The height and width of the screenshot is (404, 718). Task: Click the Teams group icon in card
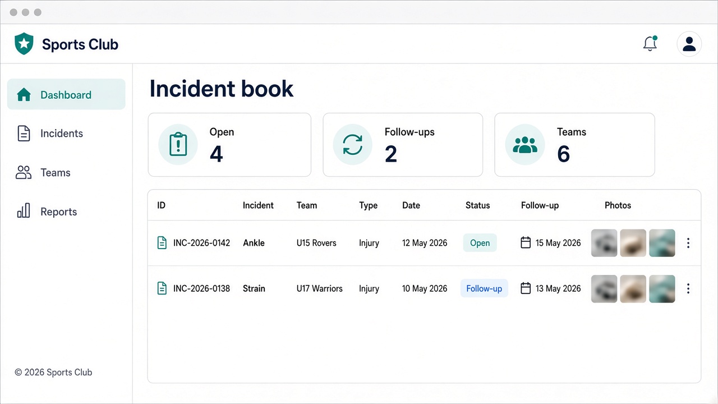(x=525, y=145)
